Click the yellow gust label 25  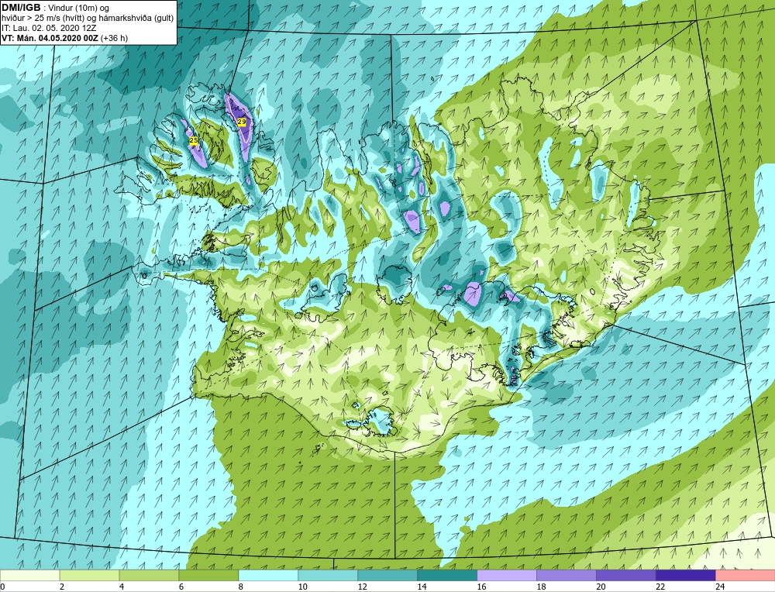[x=194, y=141]
